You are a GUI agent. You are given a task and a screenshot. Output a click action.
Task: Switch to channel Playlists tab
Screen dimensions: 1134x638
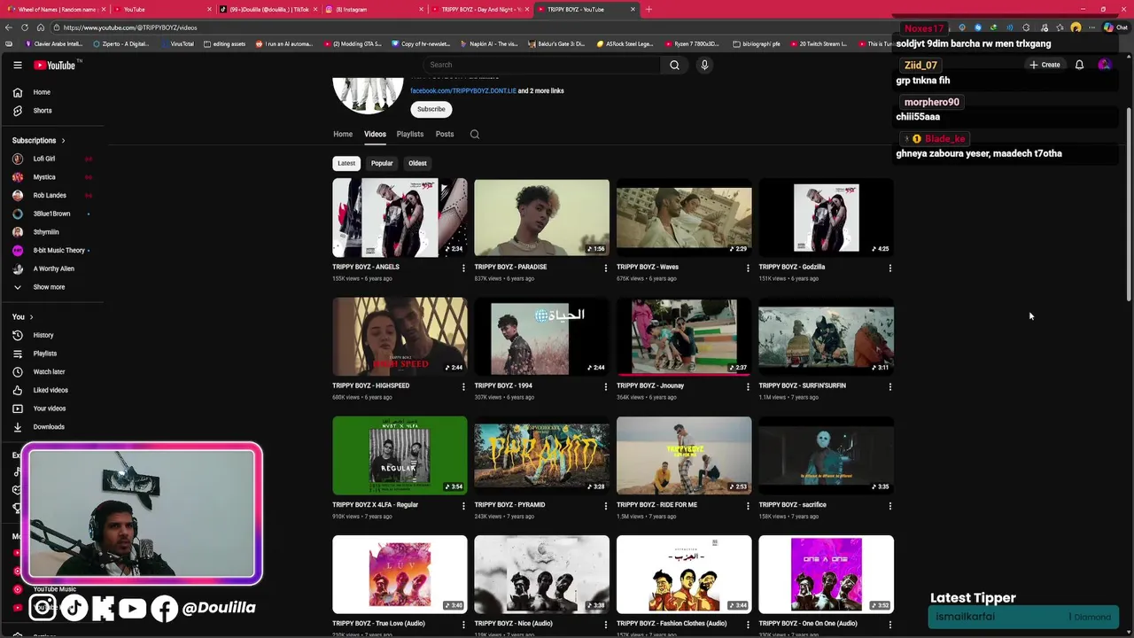[x=410, y=135]
